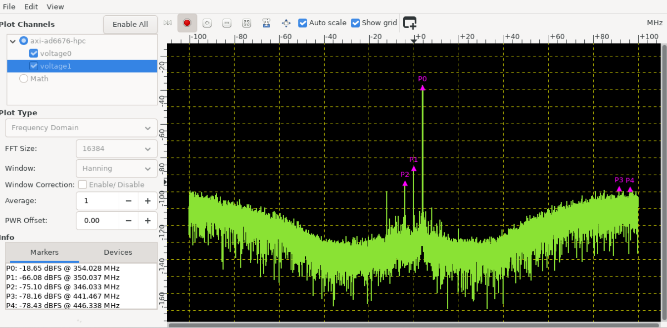Uncheck the Auto scale checkbox
This screenshot has height=328, width=667.
303,23
